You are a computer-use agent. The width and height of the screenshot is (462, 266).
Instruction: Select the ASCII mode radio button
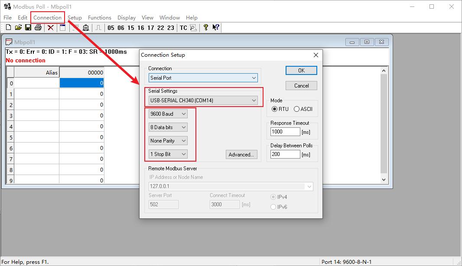(297, 109)
